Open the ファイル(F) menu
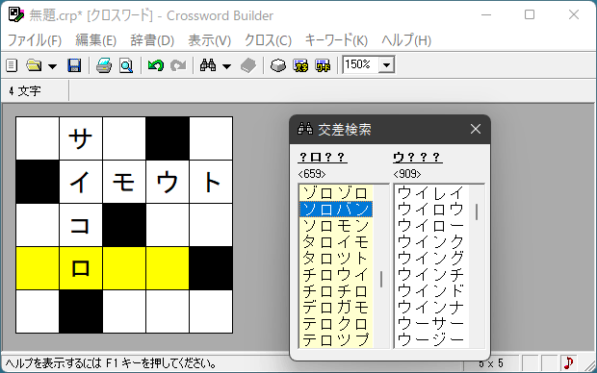 click(35, 40)
